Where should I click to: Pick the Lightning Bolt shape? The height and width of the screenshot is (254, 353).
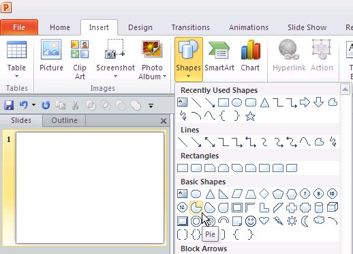(x=278, y=221)
